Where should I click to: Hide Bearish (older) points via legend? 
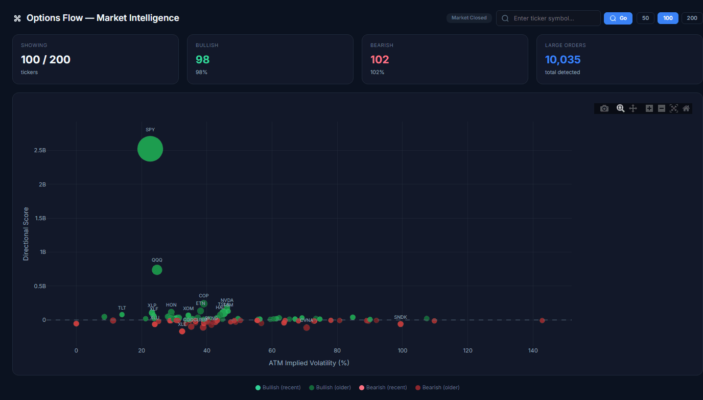437,387
